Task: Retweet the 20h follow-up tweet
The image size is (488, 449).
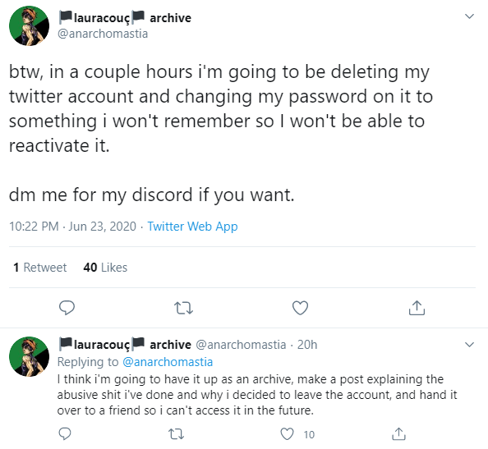Action: 176,433
